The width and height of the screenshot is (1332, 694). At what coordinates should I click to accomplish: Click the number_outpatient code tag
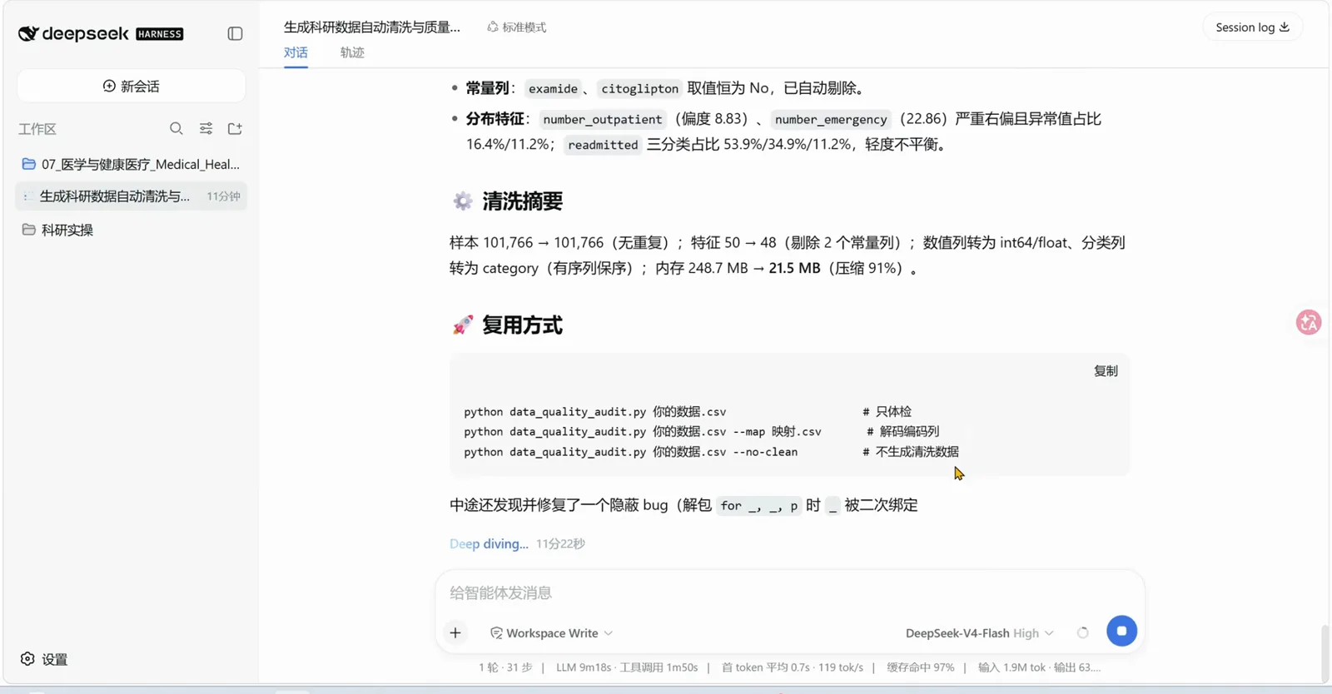603,119
